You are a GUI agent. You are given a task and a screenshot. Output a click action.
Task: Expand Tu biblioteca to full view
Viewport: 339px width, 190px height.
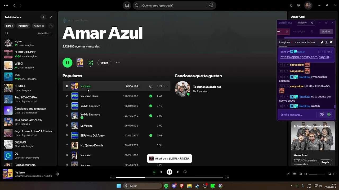[51, 17]
